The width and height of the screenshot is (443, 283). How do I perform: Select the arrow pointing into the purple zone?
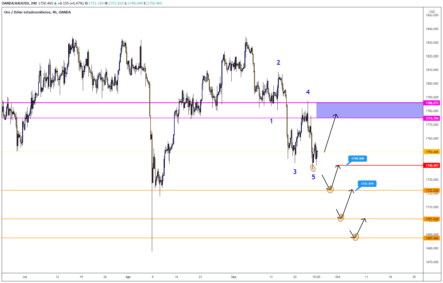point(331,133)
